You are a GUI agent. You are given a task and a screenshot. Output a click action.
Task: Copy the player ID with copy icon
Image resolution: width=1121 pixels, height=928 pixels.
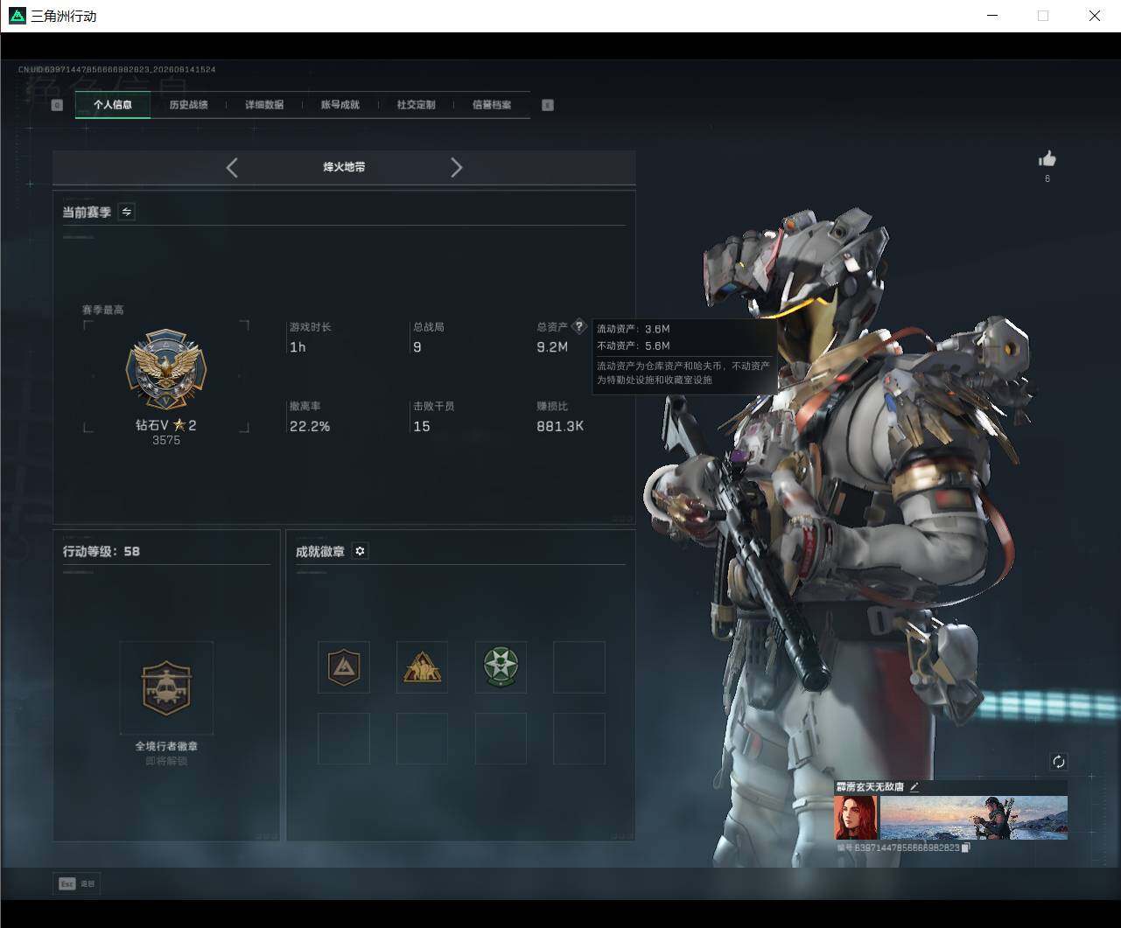click(966, 848)
